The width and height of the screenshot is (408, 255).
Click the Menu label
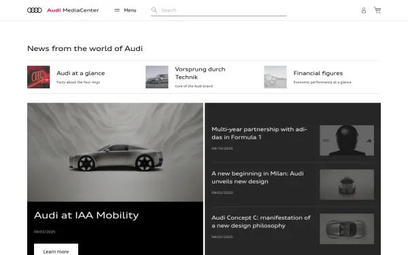click(x=130, y=10)
